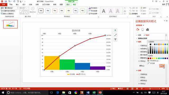Apply the first solid black WordArt A style

[x=104, y=11]
